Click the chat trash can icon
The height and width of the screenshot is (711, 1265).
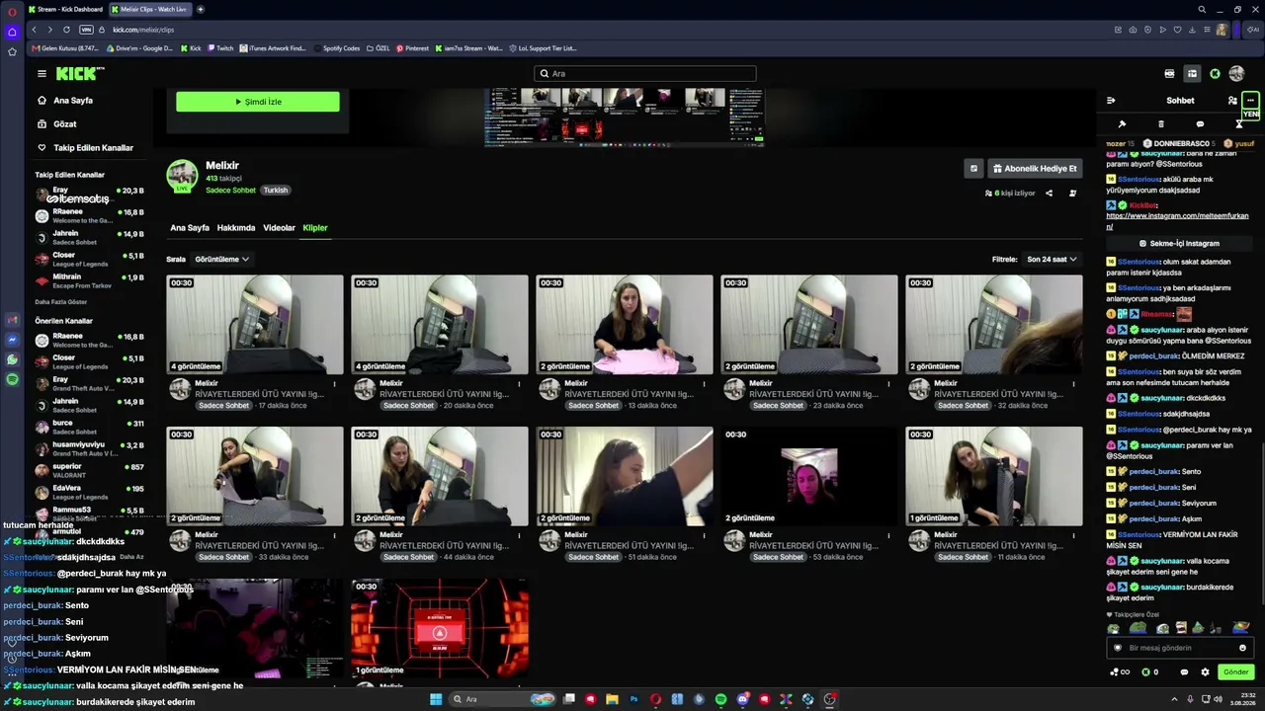point(1160,124)
